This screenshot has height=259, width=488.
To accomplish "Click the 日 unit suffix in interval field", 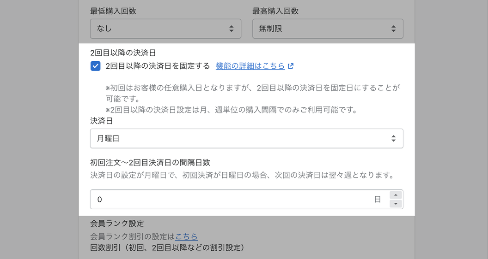I will (378, 200).
